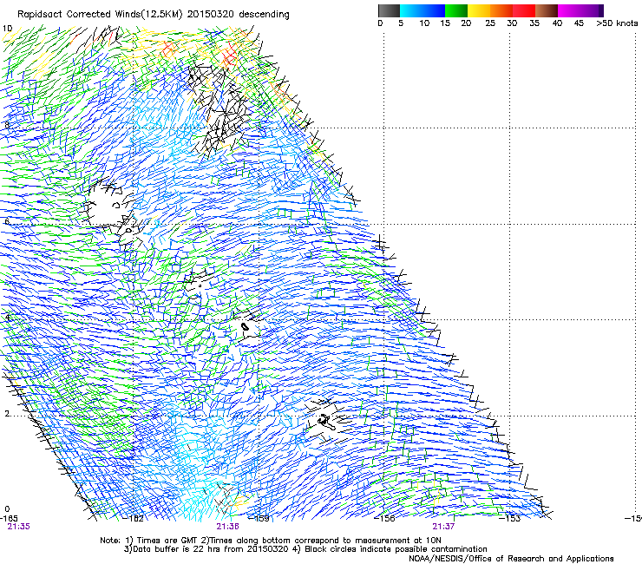The height and width of the screenshot is (564, 642).
Task: Click the longitude '-156' axis label
Action: pyautogui.click(x=386, y=518)
